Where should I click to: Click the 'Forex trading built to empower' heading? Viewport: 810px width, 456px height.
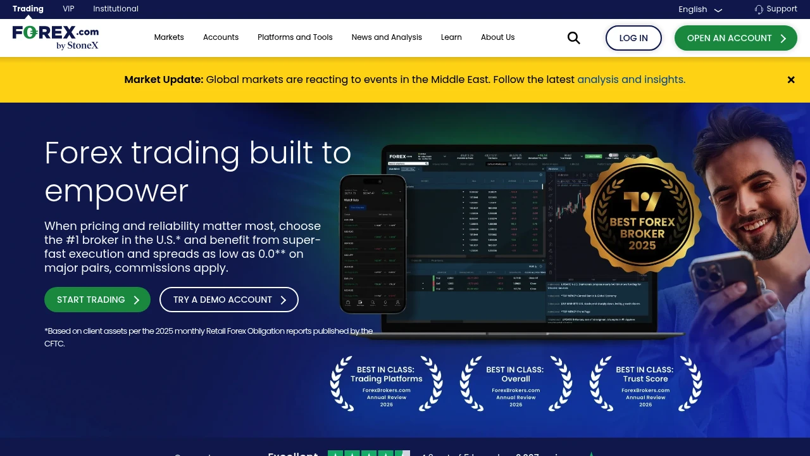coord(198,172)
